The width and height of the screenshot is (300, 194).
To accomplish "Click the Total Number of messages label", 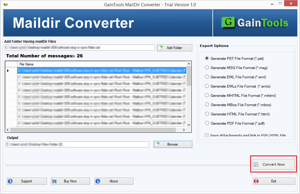I will click(x=44, y=56).
